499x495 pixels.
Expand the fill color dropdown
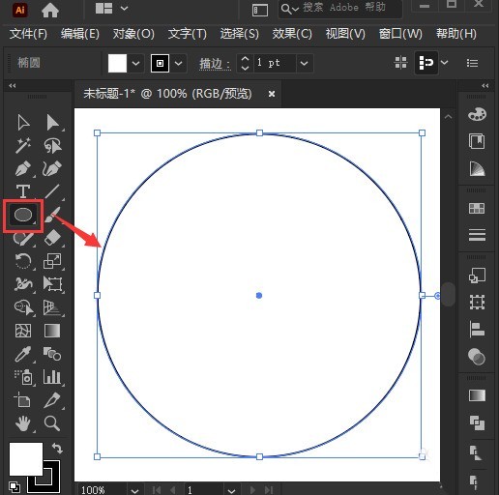coord(135,63)
